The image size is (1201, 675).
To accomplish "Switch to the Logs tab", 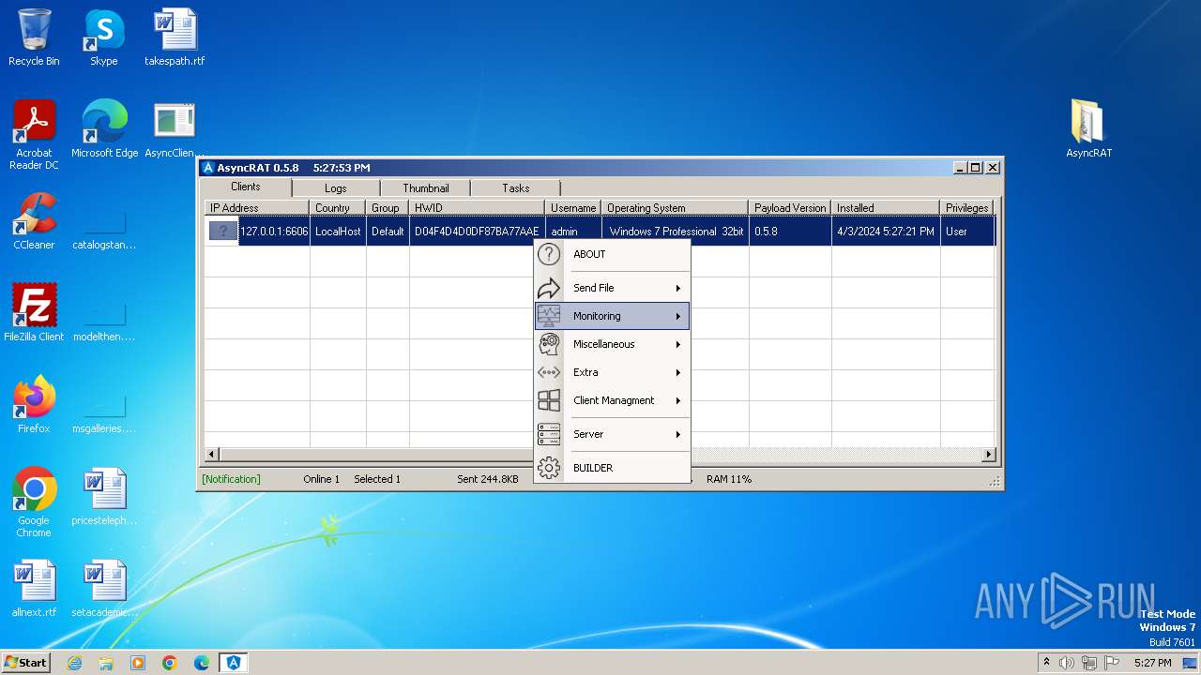I will [336, 188].
